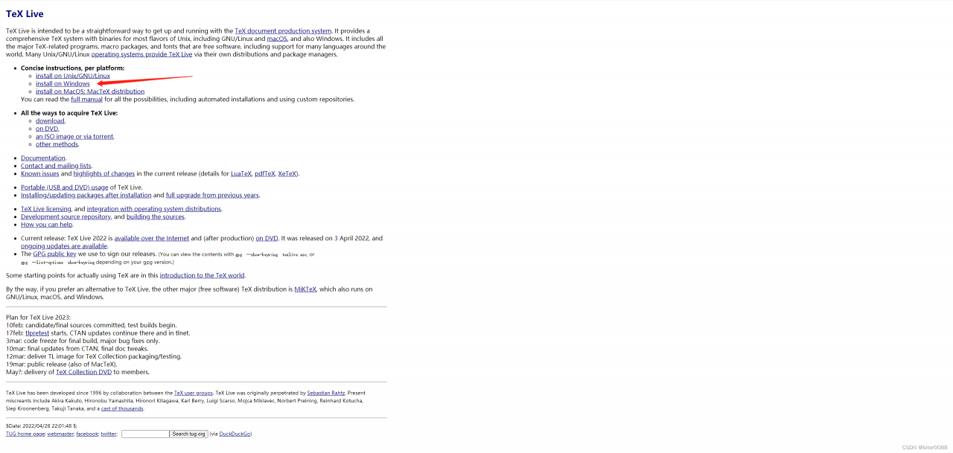The height and width of the screenshot is (453, 953).
Task: Open install on MacOS: MacTeX distribution
Action: point(90,91)
